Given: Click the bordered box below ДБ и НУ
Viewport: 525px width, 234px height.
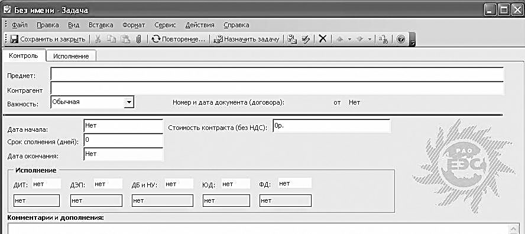Looking at the screenshot, I should point(163,200).
